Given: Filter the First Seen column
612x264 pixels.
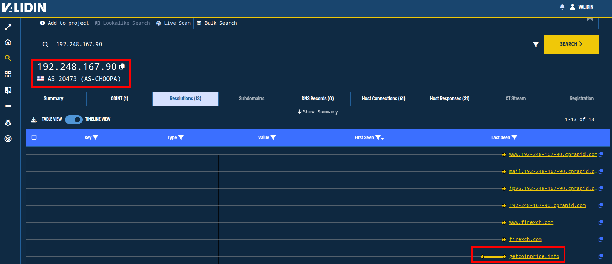Looking at the screenshot, I should pyautogui.click(x=378, y=137).
